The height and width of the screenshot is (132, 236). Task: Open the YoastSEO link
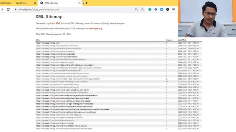pos(55,23)
